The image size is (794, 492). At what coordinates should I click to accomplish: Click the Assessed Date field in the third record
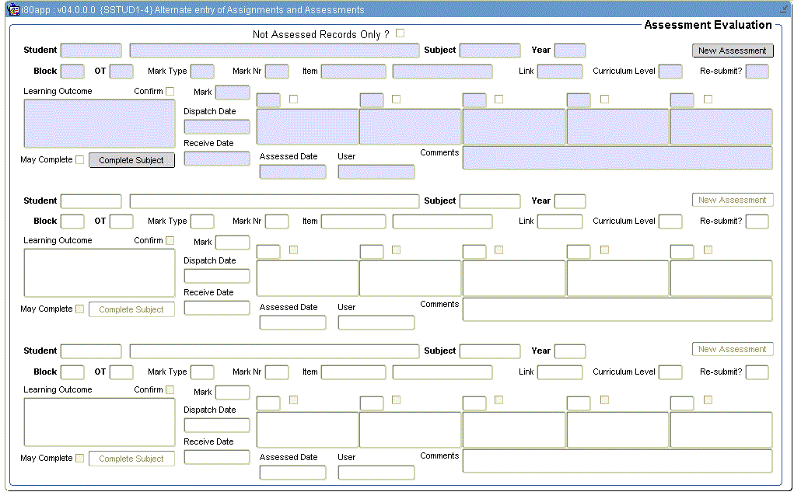click(292, 472)
